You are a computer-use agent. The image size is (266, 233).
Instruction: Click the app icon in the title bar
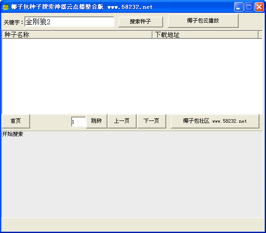(x=5, y=7)
